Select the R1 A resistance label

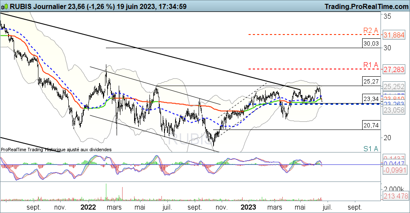click(371, 65)
